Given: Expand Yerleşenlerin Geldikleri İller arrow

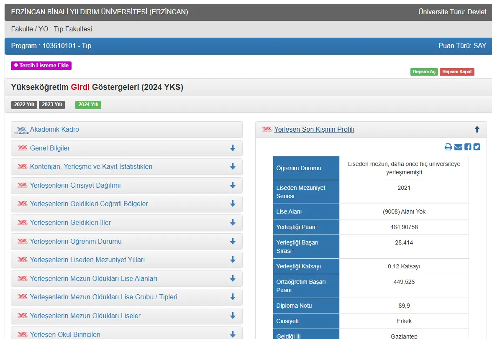Looking at the screenshot, I should click(233, 223).
